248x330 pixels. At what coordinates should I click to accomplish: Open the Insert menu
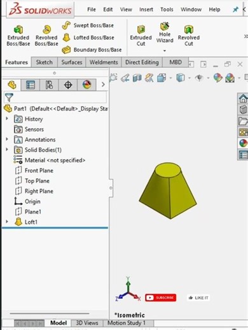click(146, 10)
